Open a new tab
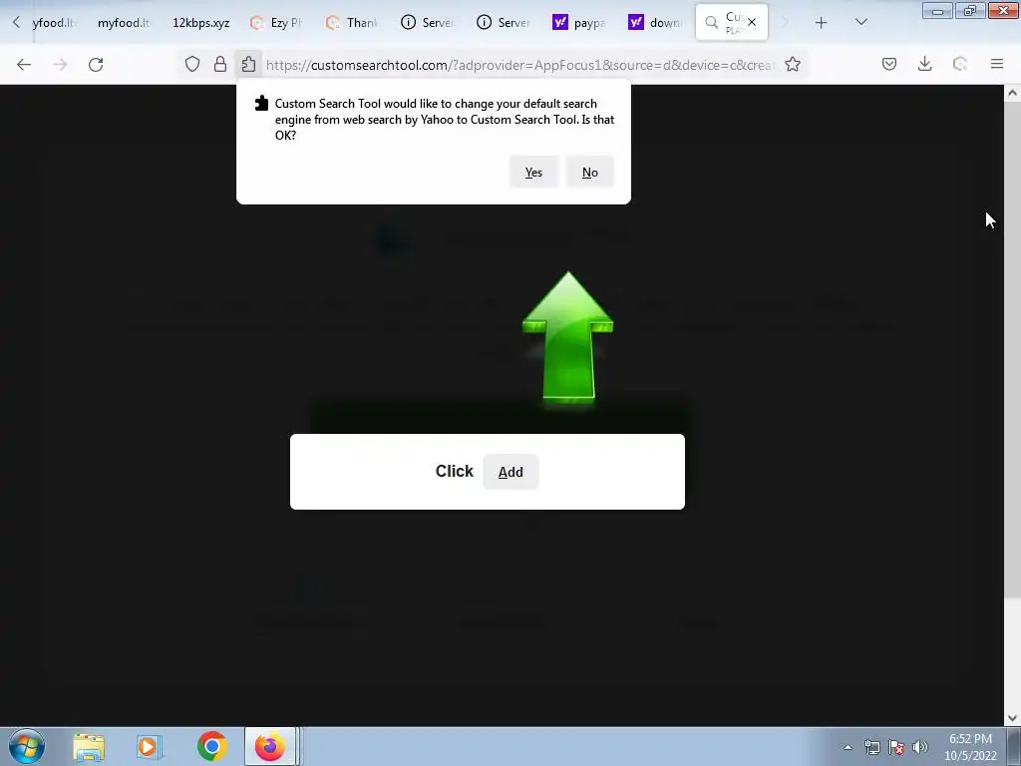The height and width of the screenshot is (766, 1021). coord(822,22)
